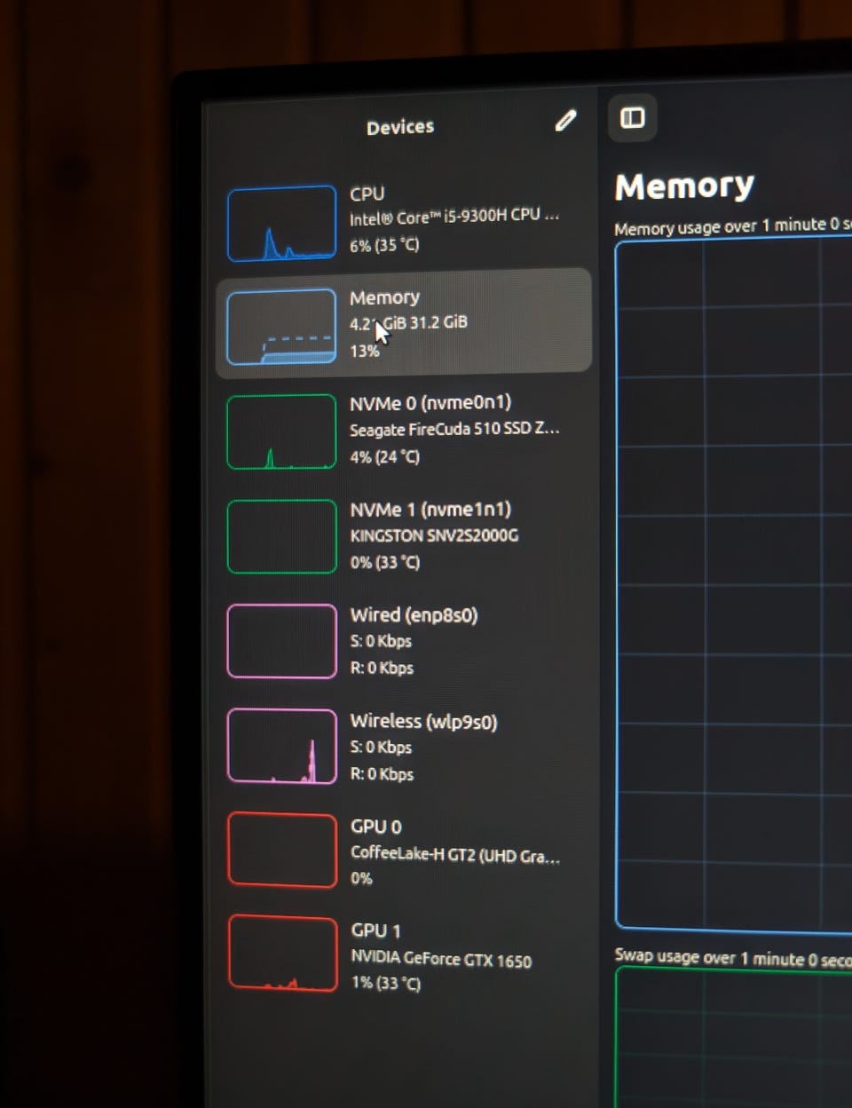The height and width of the screenshot is (1108, 852).
Task: Select the Wireless (wlp9s0) label
Action: pyautogui.click(x=423, y=721)
